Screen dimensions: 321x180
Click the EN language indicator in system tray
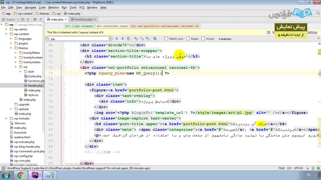(309, 175)
